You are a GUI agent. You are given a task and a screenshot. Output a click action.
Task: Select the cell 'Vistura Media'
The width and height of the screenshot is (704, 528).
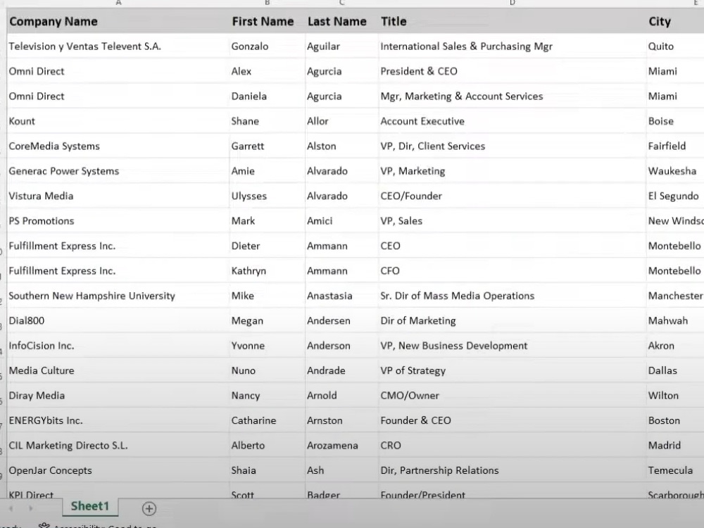click(118, 196)
